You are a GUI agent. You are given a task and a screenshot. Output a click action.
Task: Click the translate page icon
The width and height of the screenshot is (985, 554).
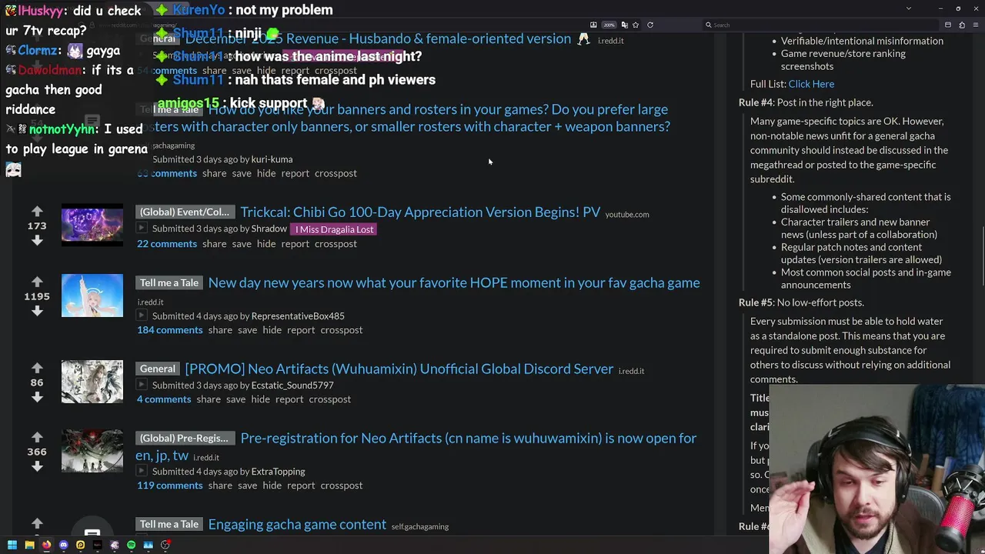coord(624,25)
